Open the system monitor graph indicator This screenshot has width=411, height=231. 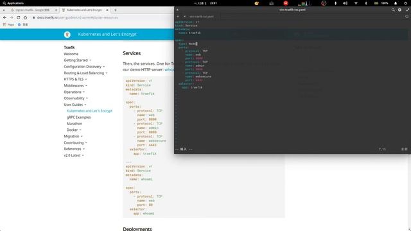[x=304, y=3]
